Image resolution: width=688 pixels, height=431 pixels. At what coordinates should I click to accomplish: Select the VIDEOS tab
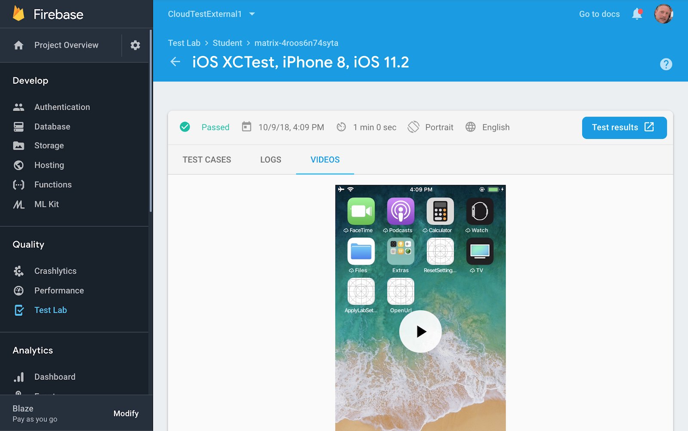(325, 160)
